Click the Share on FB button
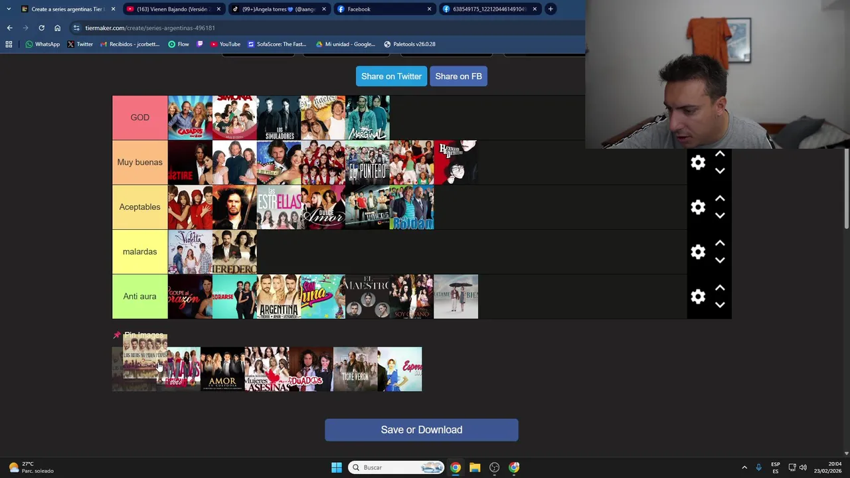Image resolution: width=850 pixels, height=478 pixels. [x=458, y=76]
